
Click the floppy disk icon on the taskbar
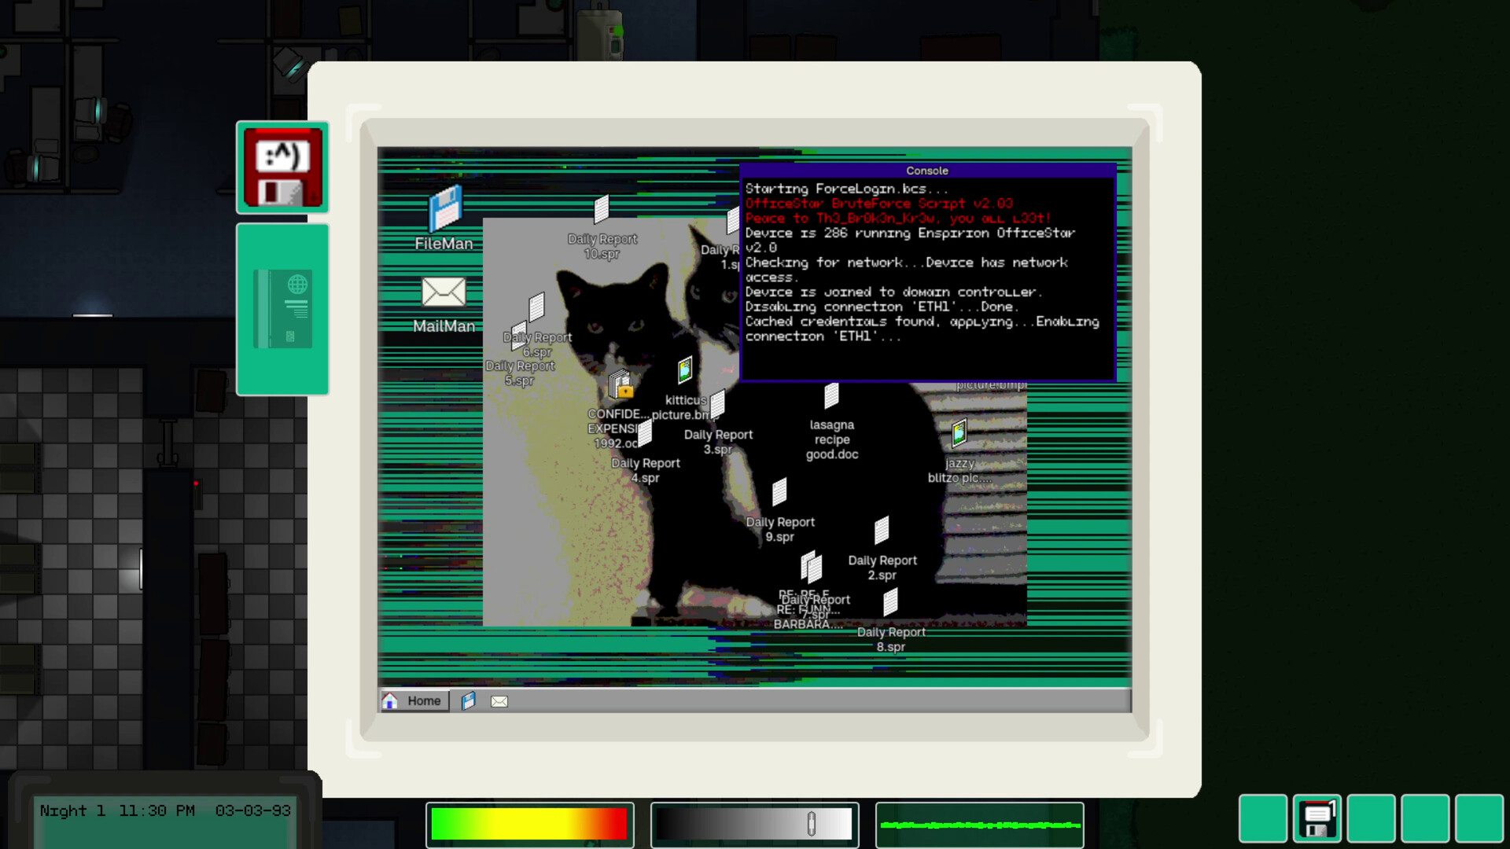click(470, 700)
